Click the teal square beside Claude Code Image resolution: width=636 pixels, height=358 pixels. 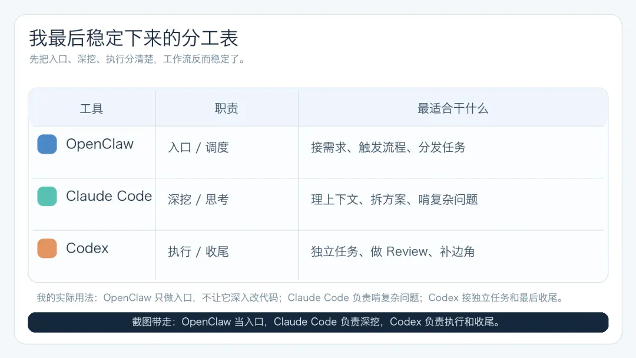[x=47, y=196]
